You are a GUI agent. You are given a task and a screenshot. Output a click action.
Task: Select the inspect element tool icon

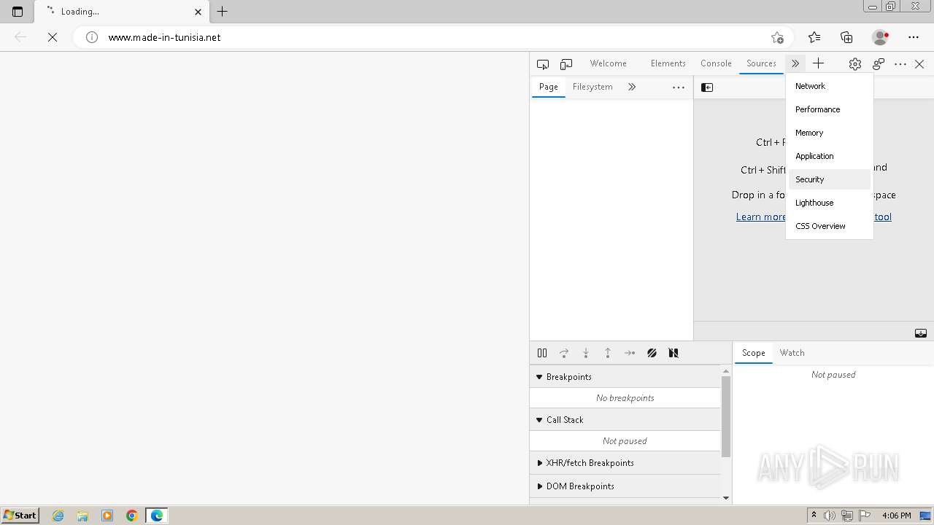pyautogui.click(x=542, y=64)
